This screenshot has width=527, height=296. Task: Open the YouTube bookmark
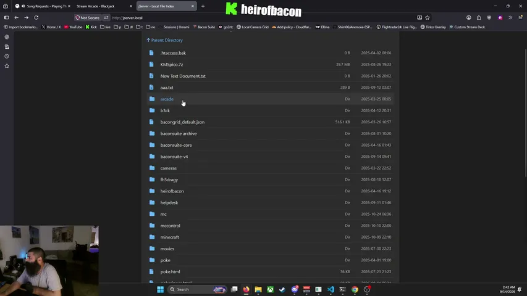tap(74, 27)
